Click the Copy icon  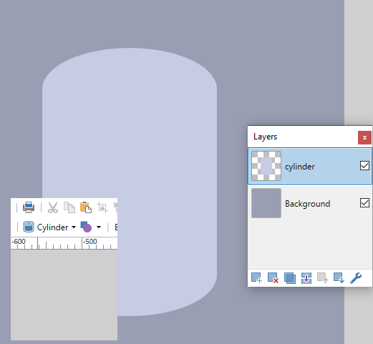point(69,207)
